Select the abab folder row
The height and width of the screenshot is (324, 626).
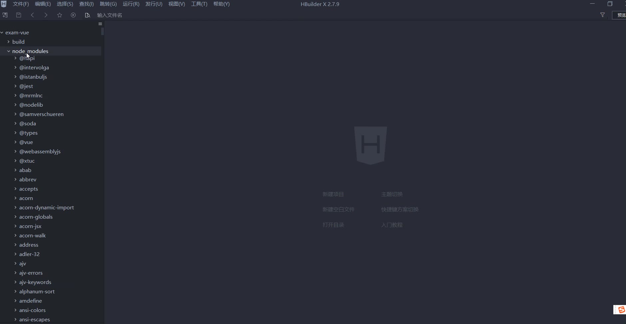click(x=51, y=170)
